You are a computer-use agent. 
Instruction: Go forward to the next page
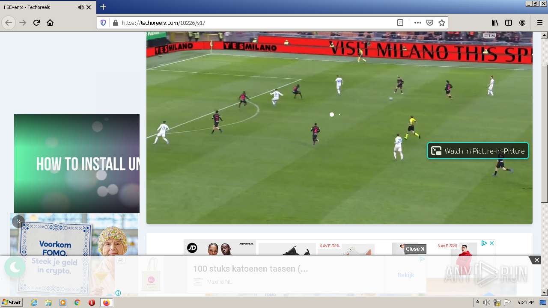[x=23, y=23]
